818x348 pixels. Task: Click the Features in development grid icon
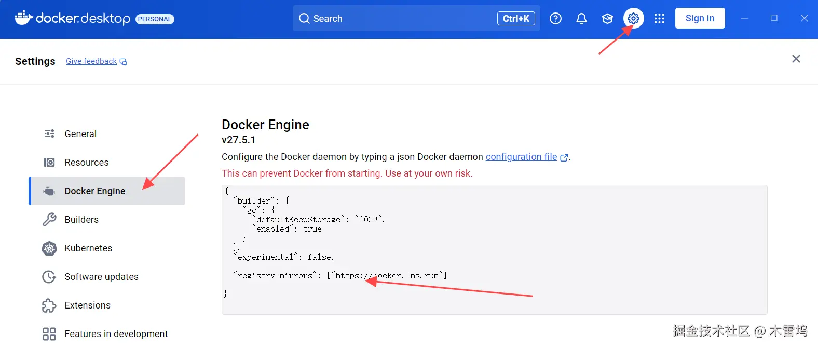[49, 334]
